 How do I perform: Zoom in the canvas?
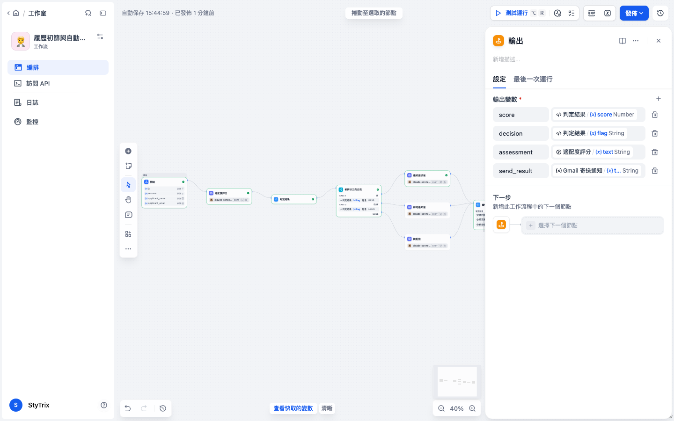click(x=472, y=408)
